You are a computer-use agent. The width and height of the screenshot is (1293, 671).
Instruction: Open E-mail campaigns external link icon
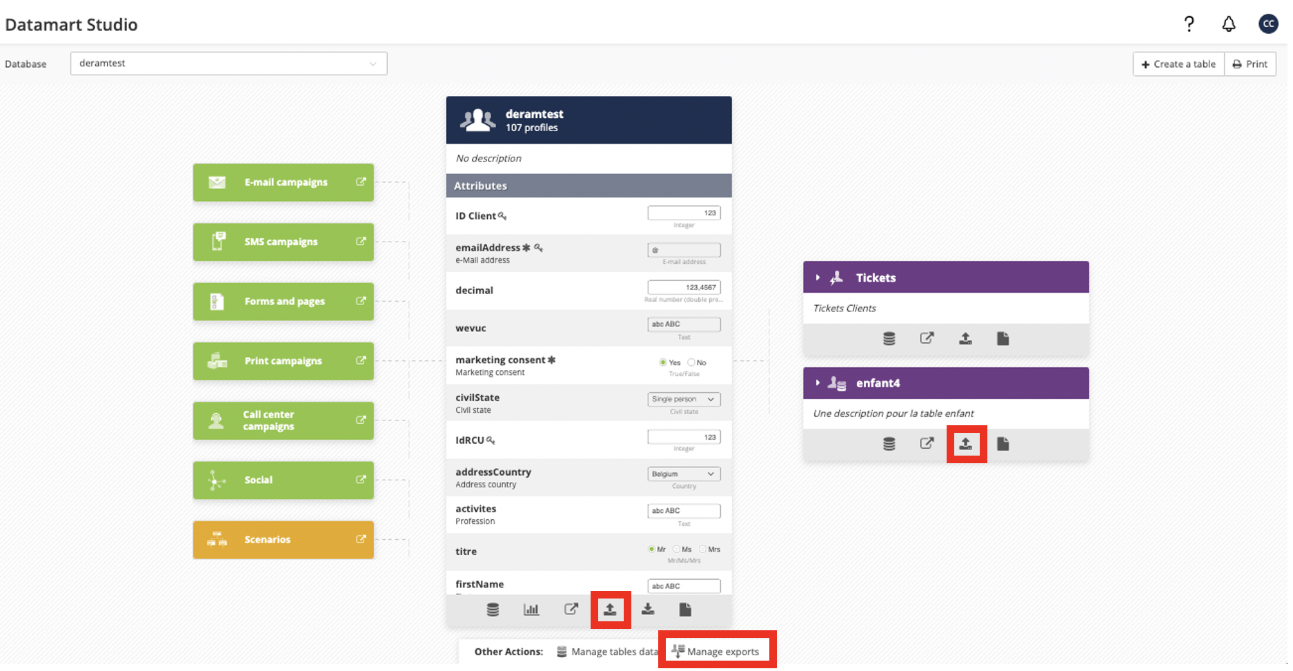coord(361,182)
